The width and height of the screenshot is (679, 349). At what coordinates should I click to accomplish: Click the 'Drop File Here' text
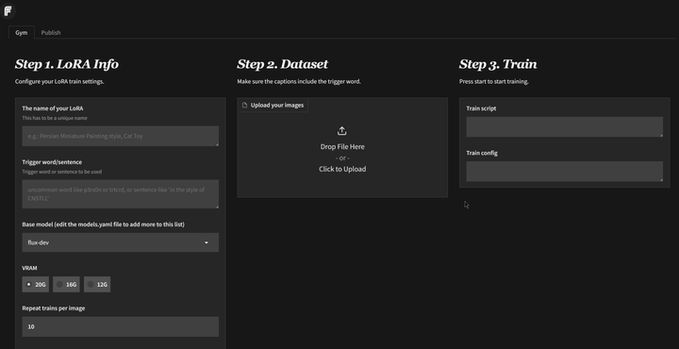(x=342, y=147)
